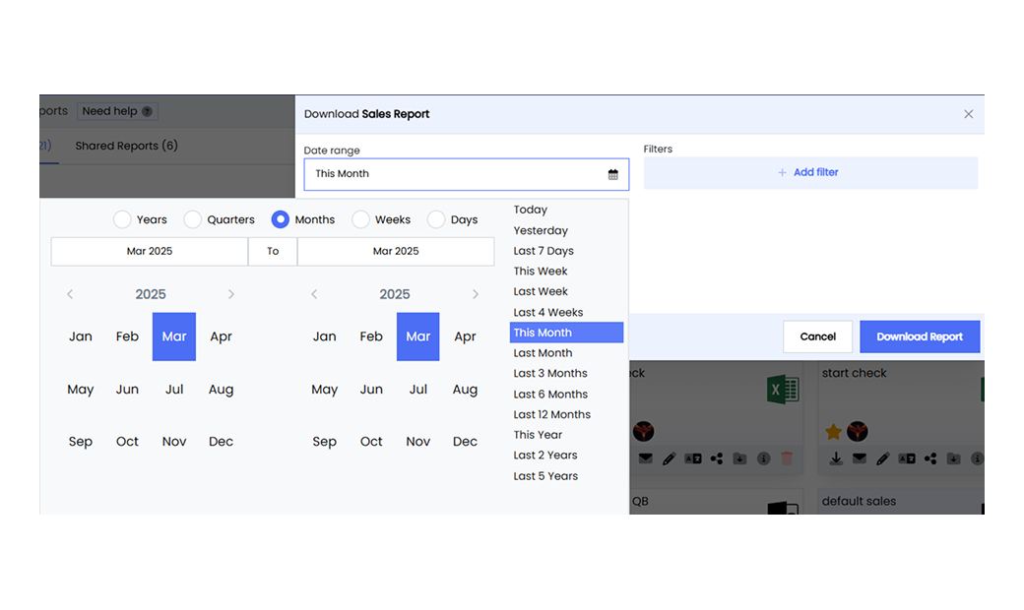Click the start date Mar 2025 field
The height and width of the screenshot is (610, 1024).
[150, 251]
